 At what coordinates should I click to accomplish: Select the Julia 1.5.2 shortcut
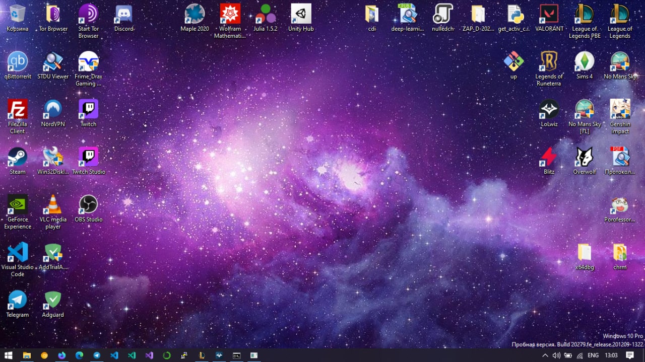coord(266,18)
